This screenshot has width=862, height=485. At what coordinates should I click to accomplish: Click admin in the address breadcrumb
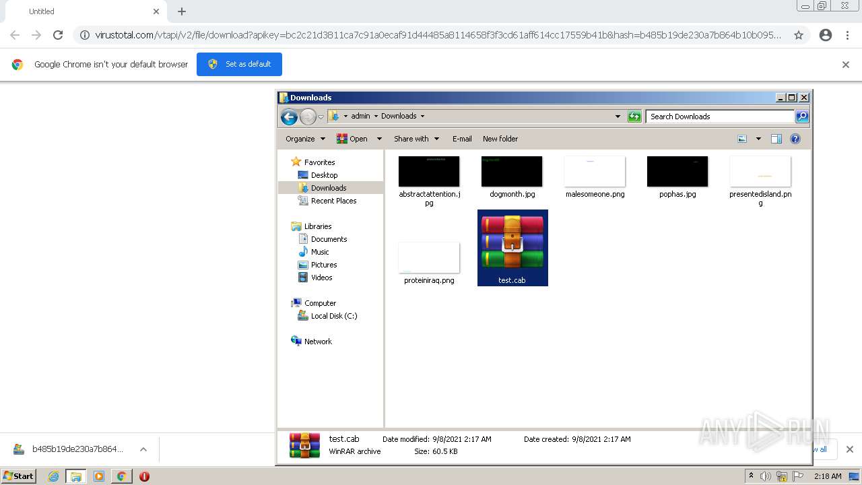pos(360,116)
